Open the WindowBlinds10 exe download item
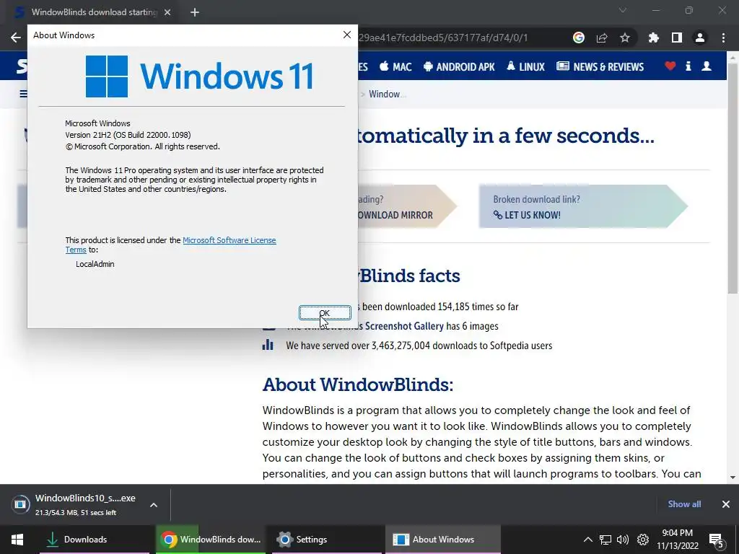 [75, 504]
